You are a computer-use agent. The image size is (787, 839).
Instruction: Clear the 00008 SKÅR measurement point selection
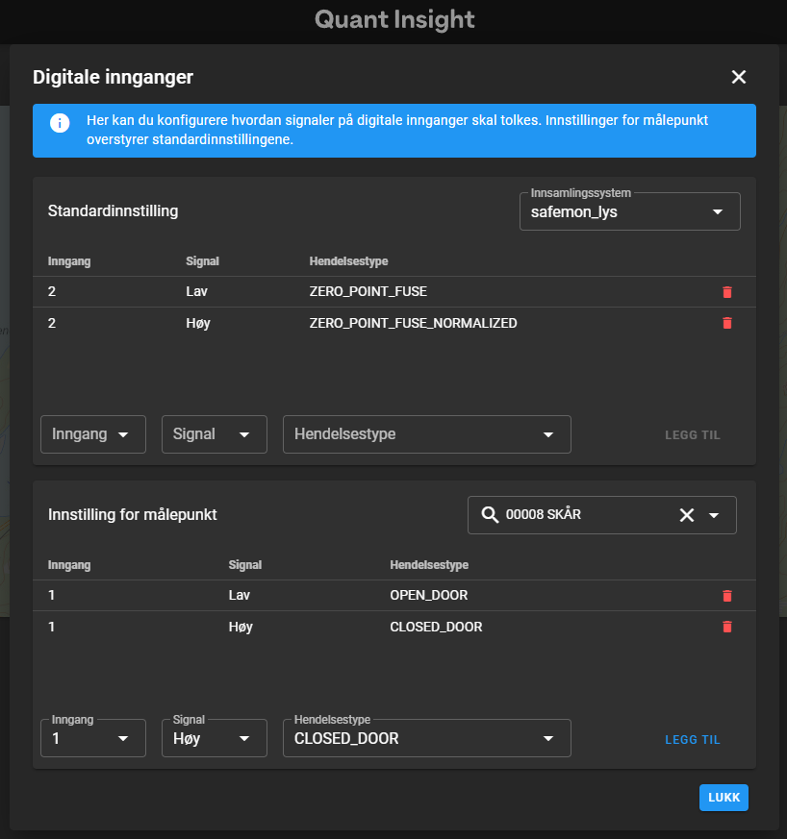687,515
